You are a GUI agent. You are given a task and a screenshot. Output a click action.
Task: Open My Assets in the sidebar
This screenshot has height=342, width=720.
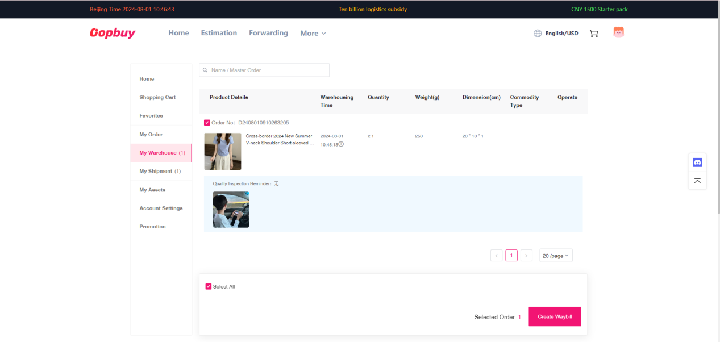(x=152, y=190)
